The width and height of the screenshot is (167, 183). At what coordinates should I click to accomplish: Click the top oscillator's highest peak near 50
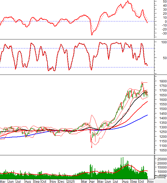tap(128, 1)
